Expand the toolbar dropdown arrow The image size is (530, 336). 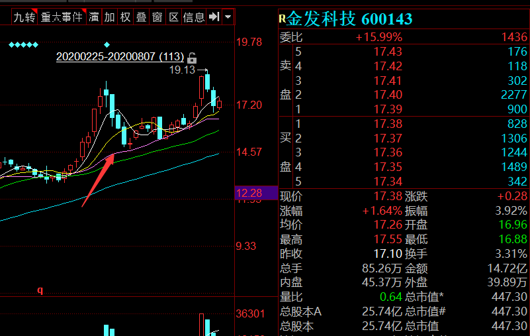click(228, 17)
